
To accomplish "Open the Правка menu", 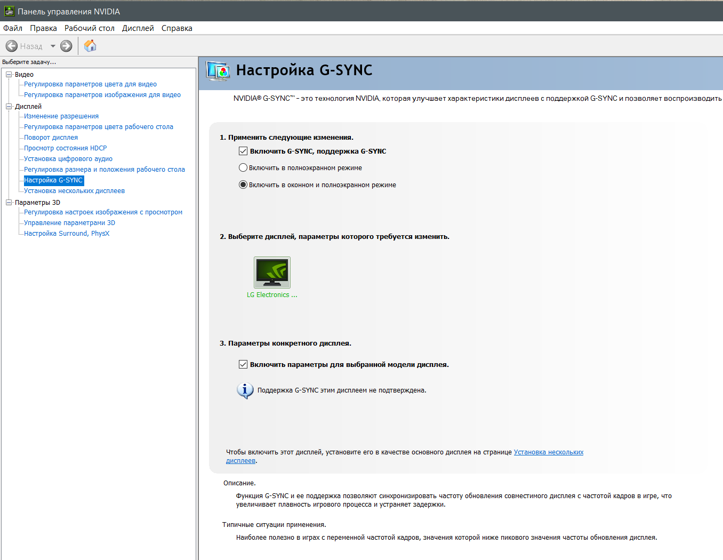I will (x=43, y=28).
